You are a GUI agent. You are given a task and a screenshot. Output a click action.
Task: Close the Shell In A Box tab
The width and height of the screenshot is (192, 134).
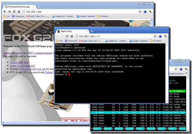[x=87, y=31]
